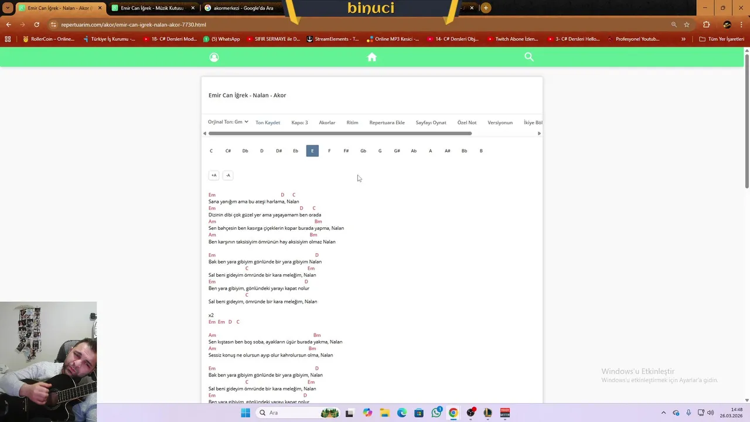Screen dimensions: 750x422
Task: Open WhatsApp from taskbar
Action: tap(437, 413)
